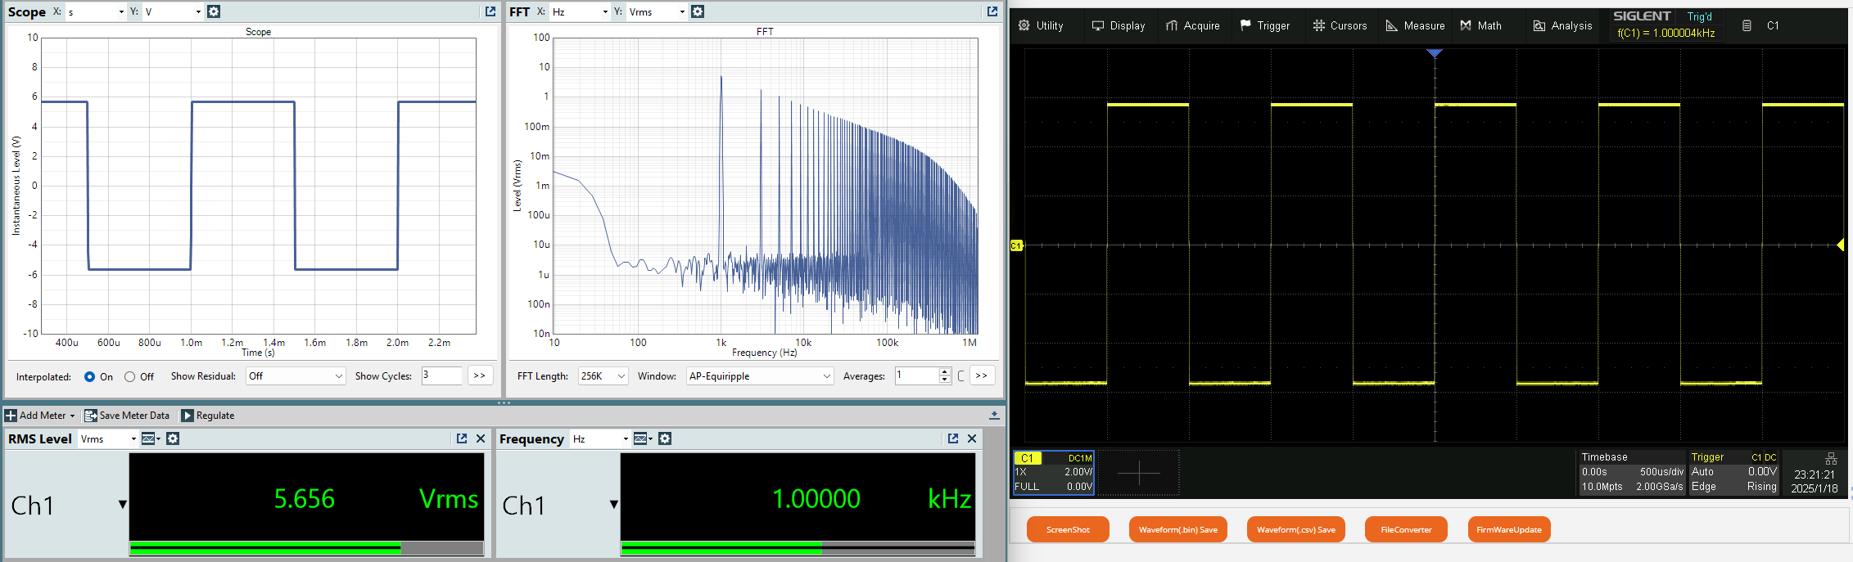Pop out the FFT panel
The image size is (1853, 562).
992,11
